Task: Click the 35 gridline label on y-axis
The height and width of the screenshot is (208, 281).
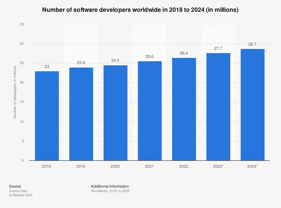Action: (22, 24)
